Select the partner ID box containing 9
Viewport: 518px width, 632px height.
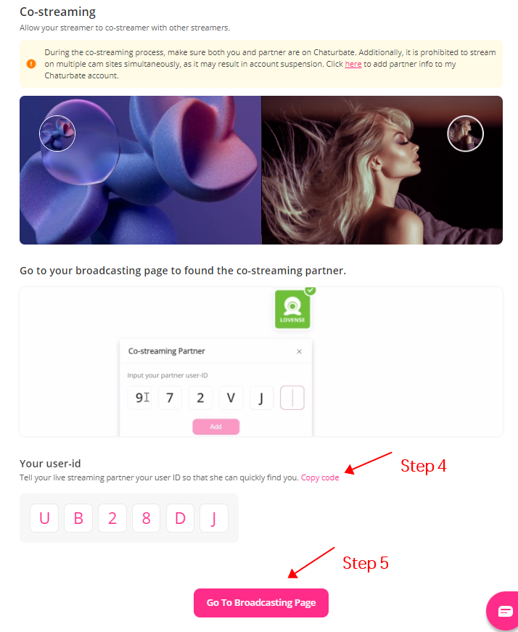[x=139, y=398]
